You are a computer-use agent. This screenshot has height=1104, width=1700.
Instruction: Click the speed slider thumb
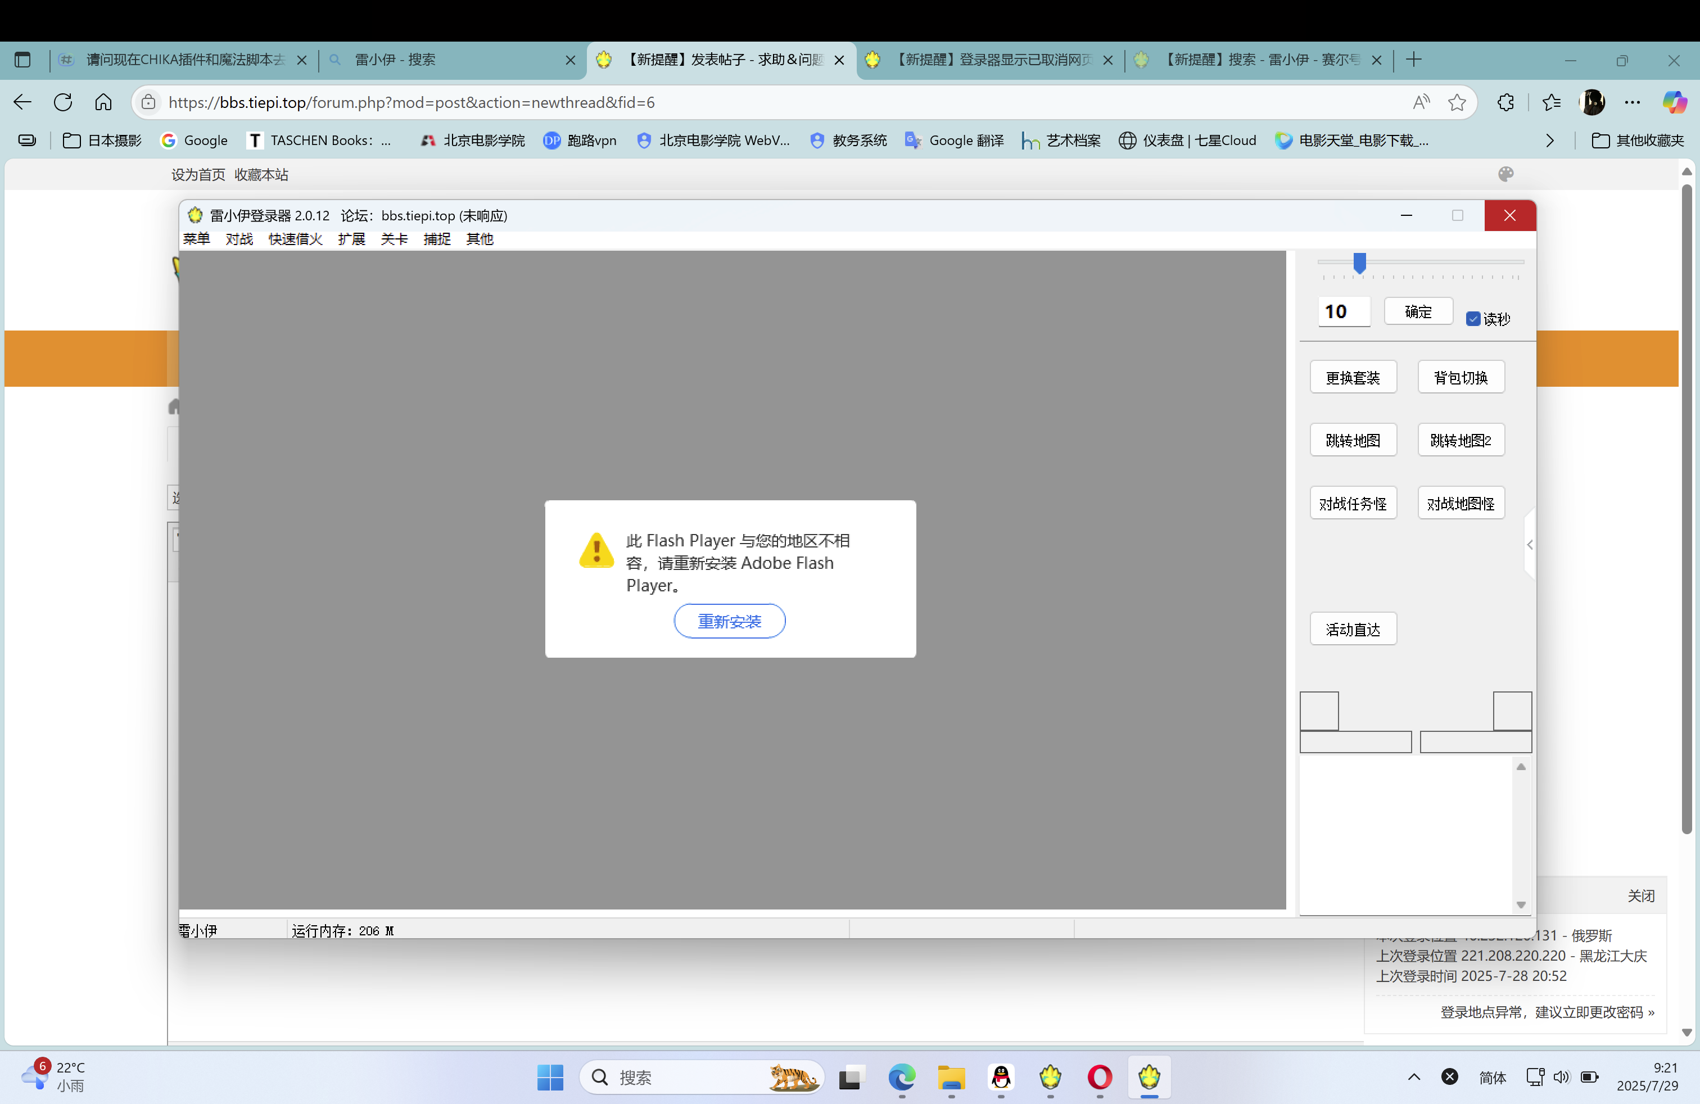coord(1359,264)
